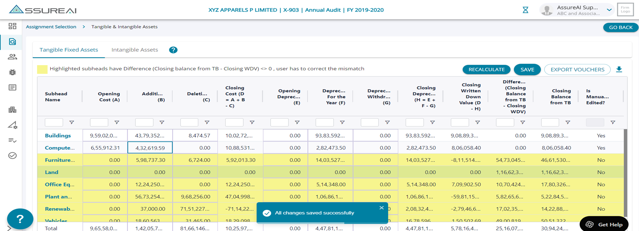Click the Assignment Selection breadcrumb link
The width and height of the screenshot is (639, 231).
click(51, 27)
